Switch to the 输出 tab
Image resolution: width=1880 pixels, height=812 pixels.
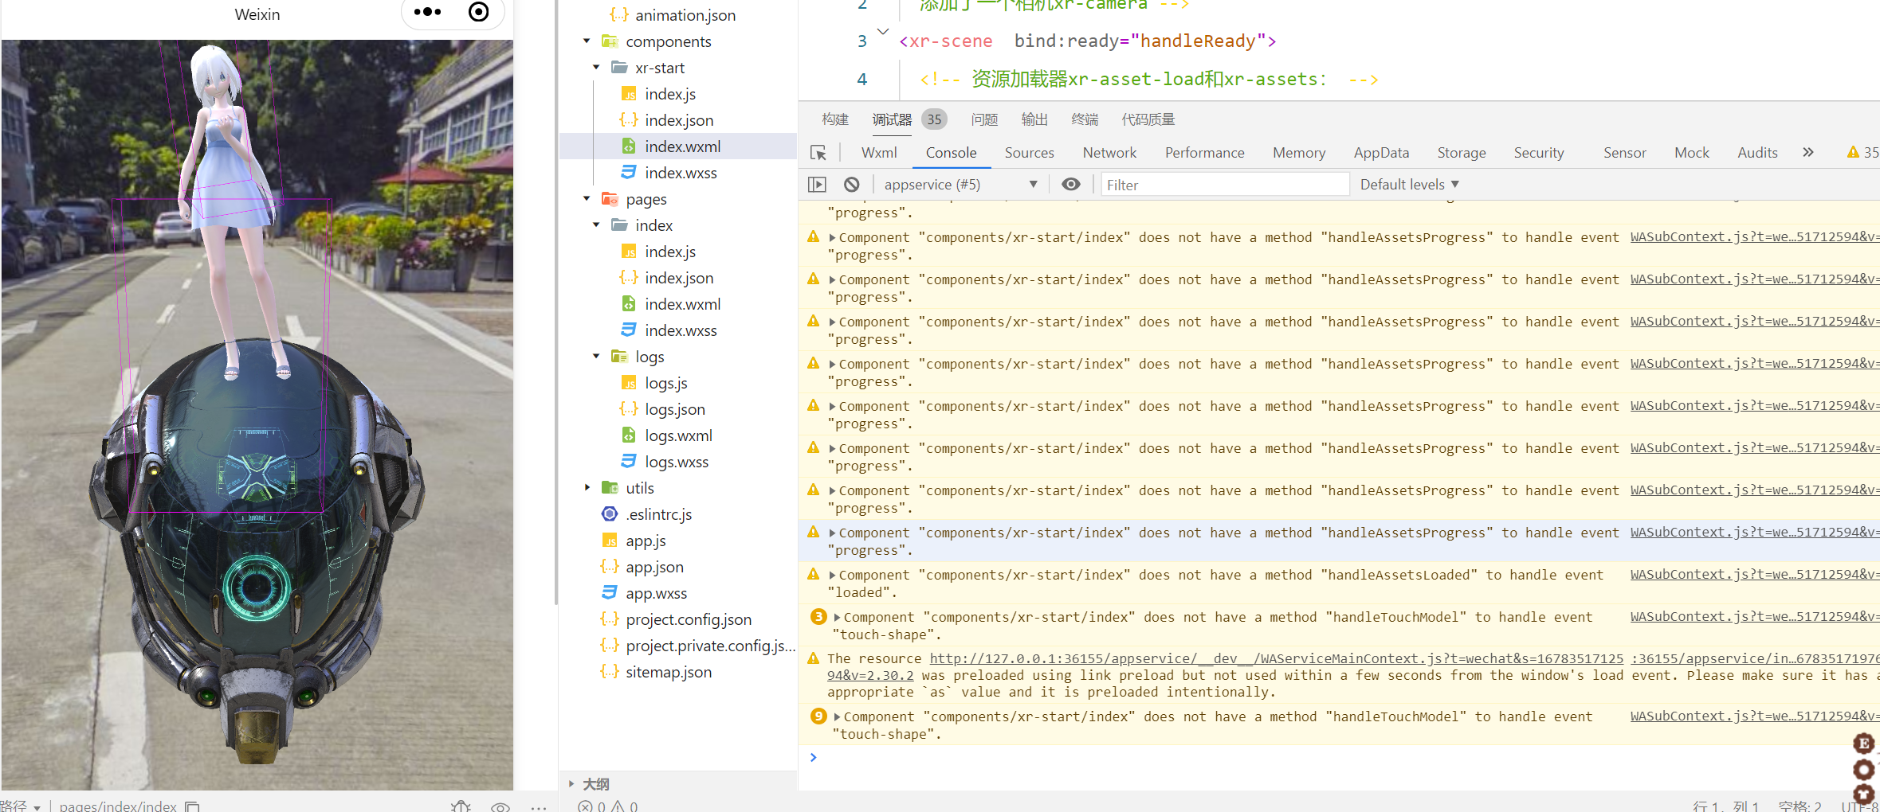coord(1034,119)
